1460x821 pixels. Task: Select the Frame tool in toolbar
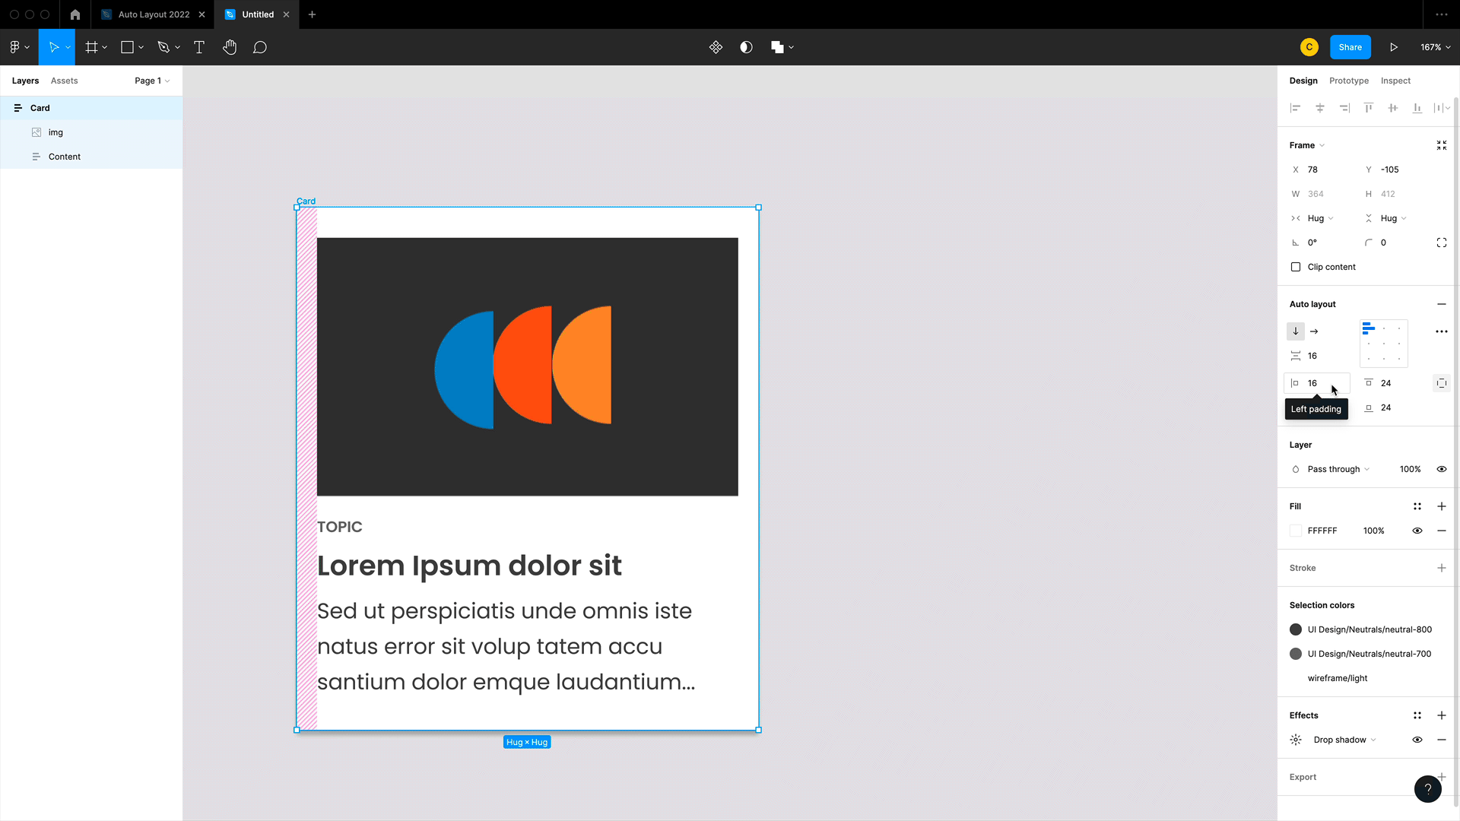pos(92,47)
